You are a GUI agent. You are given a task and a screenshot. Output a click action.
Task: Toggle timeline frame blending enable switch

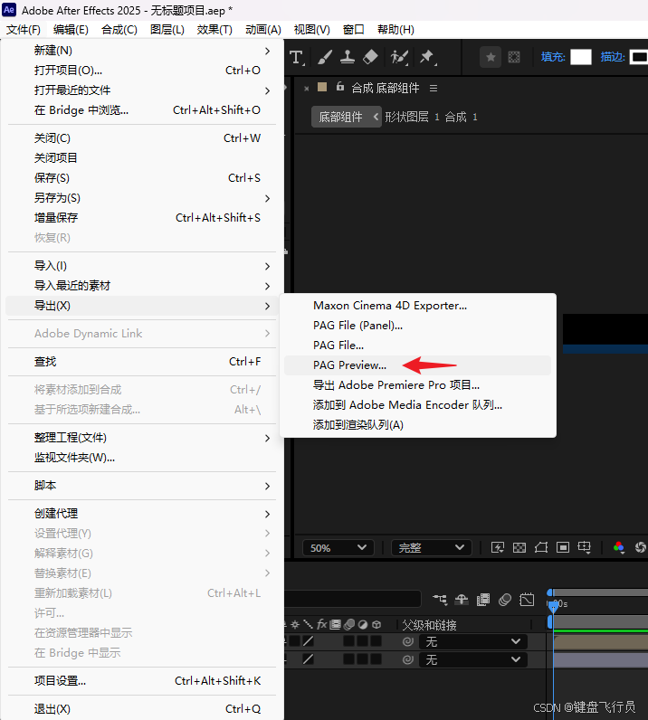pyautogui.click(x=483, y=599)
